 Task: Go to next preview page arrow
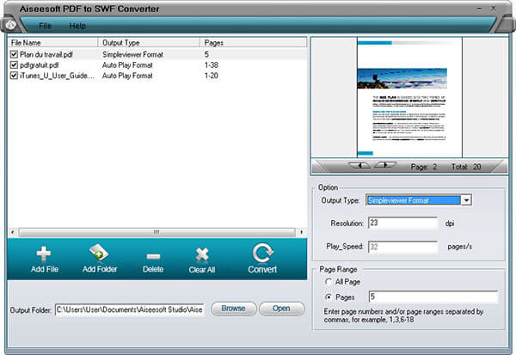point(384,165)
